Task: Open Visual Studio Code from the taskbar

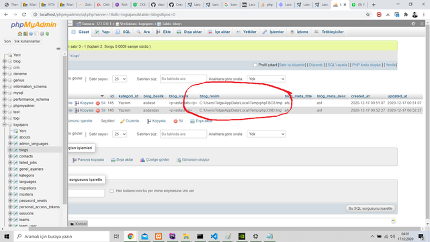Action: tap(214, 236)
